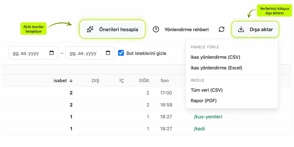294x147 pixels.
Task: Sort by the DIŞ column header
Action: [x=96, y=81]
